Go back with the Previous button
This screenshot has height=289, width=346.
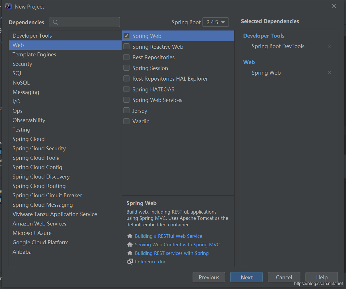(209, 277)
